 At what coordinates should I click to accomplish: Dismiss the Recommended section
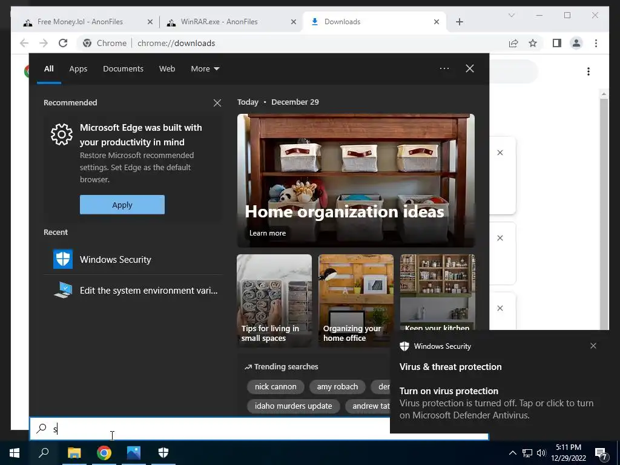[x=217, y=103]
